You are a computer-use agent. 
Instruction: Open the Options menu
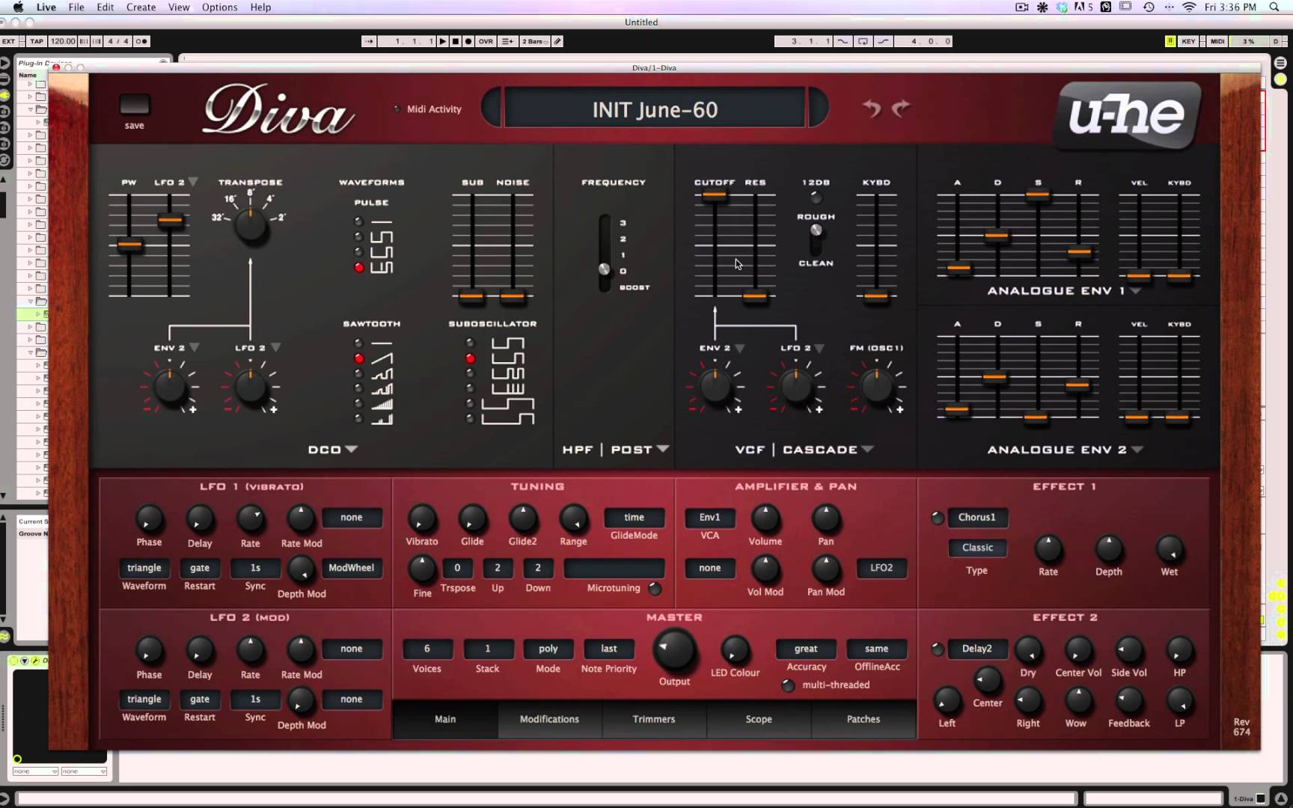219,7
